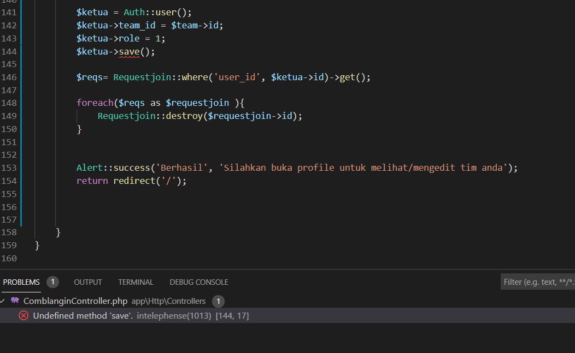The height and width of the screenshot is (353, 575).
Task: Collapse the ComblanginController.php problems group
Action: click(x=3, y=301)
